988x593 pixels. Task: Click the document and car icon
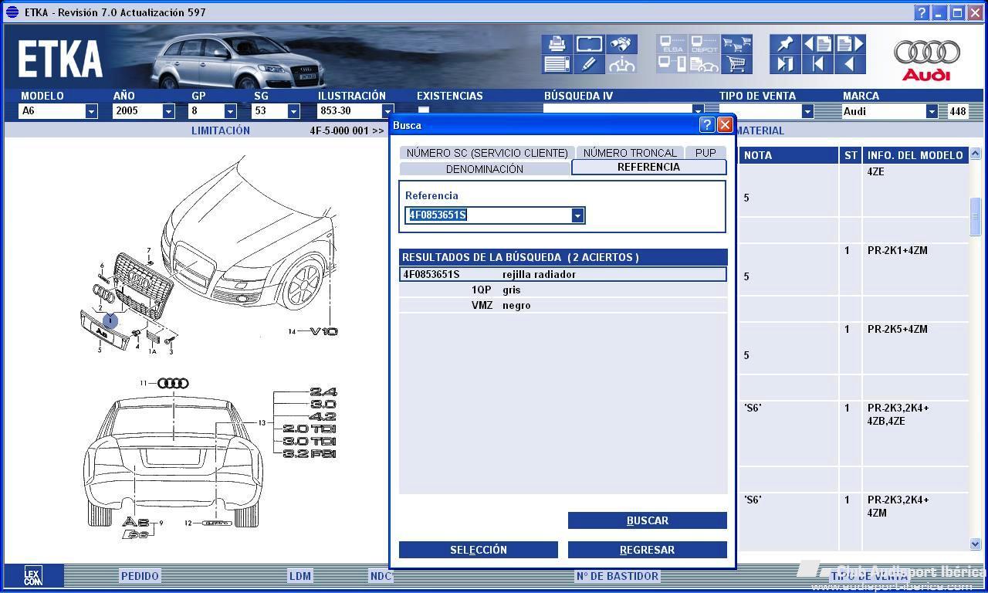704,64
